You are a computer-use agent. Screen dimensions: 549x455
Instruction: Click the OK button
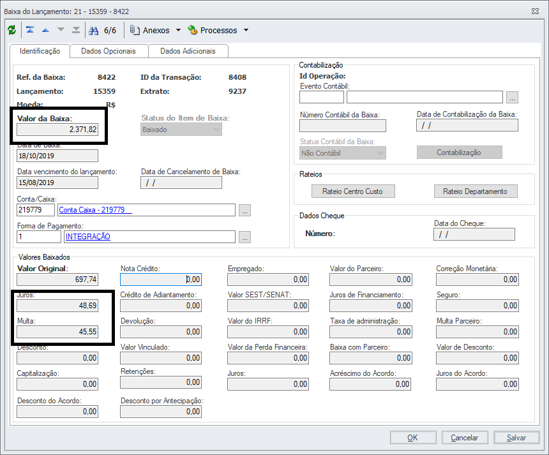coord(413,438)
